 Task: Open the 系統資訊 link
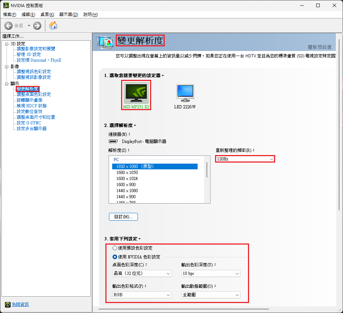(20, 304)
